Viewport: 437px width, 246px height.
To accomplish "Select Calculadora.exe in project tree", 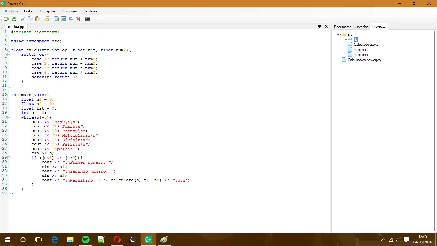I will pos(366,45).
